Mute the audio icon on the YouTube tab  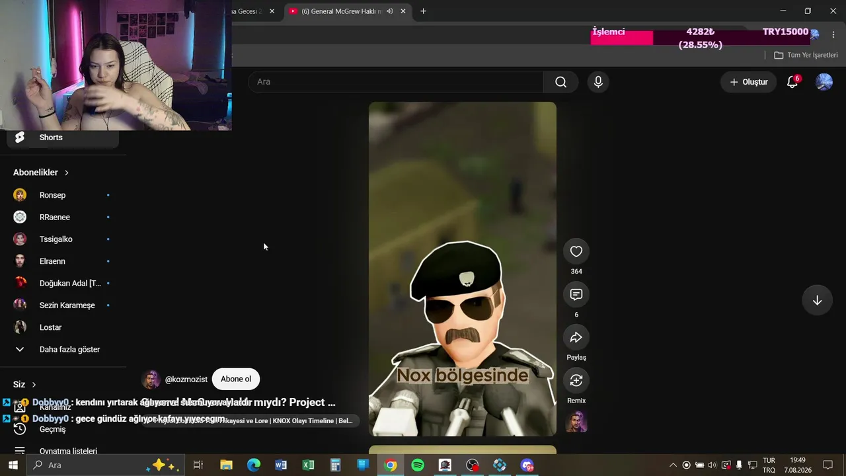390,11
